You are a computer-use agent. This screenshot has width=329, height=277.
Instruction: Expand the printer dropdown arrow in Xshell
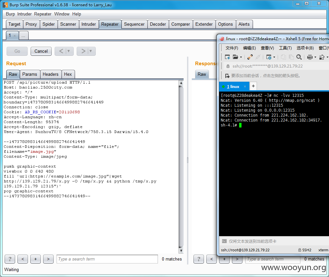(x=316, y=57)
